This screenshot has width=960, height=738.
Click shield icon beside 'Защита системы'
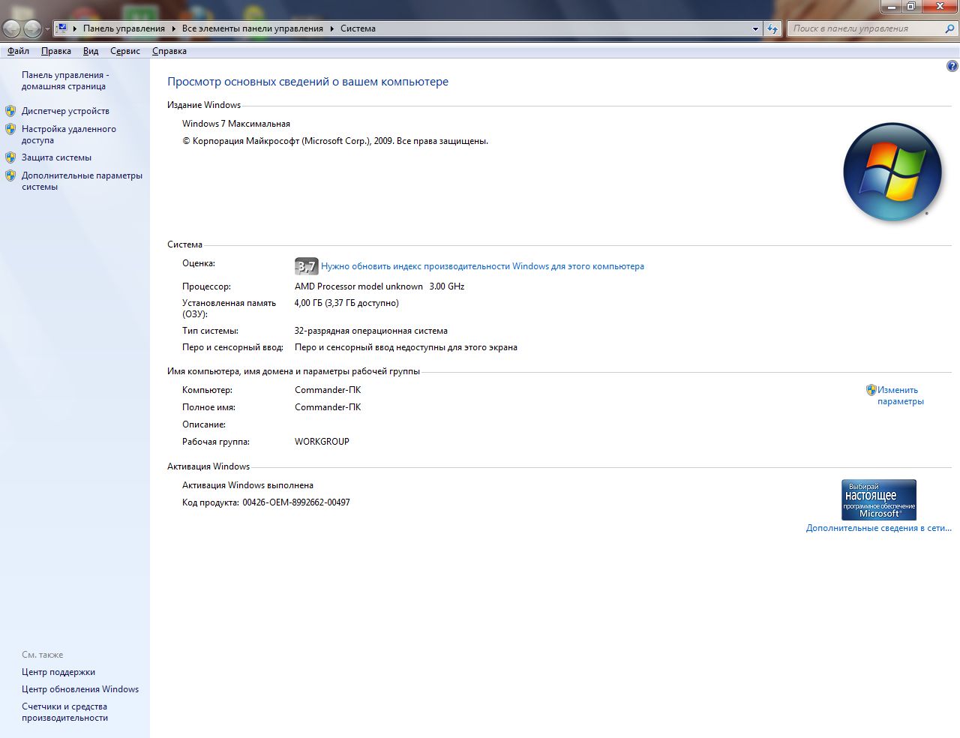pos(10,157)
